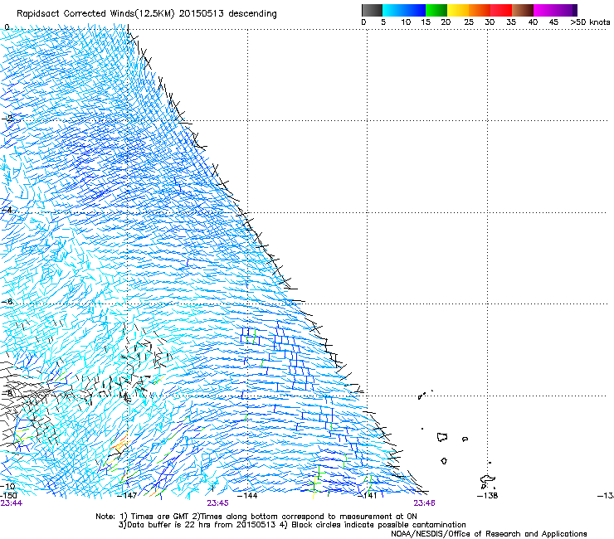Image resolution: width=614 pixels, height=539 pixels.
Task: Click the '45' legend scale label
Action: pos(553,22)
